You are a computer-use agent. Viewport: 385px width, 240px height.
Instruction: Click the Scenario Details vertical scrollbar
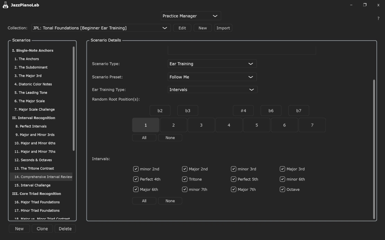click(374, 149)
